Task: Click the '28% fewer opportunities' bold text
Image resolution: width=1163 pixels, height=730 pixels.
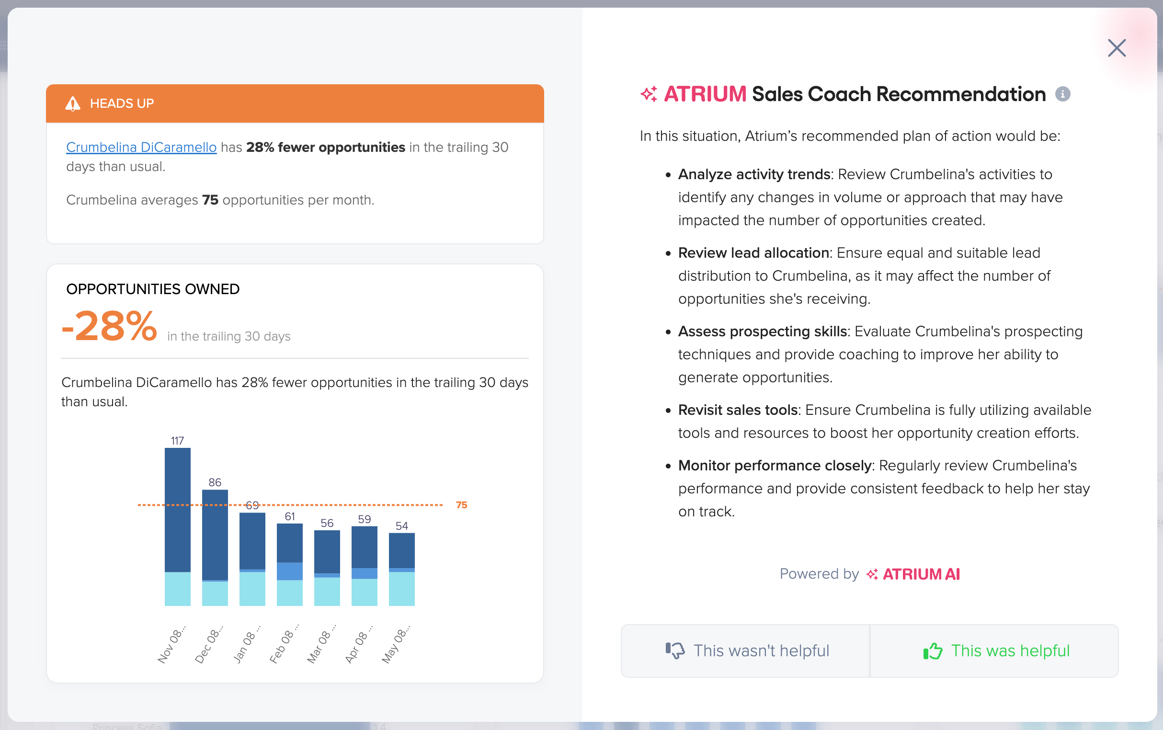Action: click(326, 147)
